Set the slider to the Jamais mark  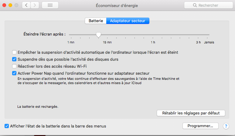(x=207, y=35)
